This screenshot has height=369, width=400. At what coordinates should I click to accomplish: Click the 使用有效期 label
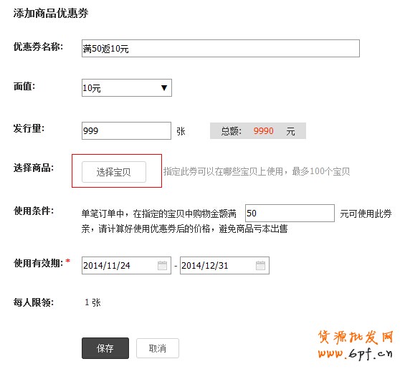coord(38,263)
